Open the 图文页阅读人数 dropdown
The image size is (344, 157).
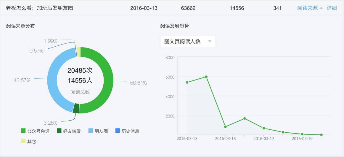click(188, 41)
